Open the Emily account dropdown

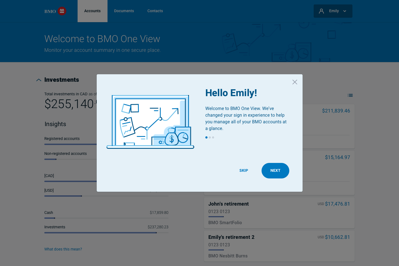[333, 11]
